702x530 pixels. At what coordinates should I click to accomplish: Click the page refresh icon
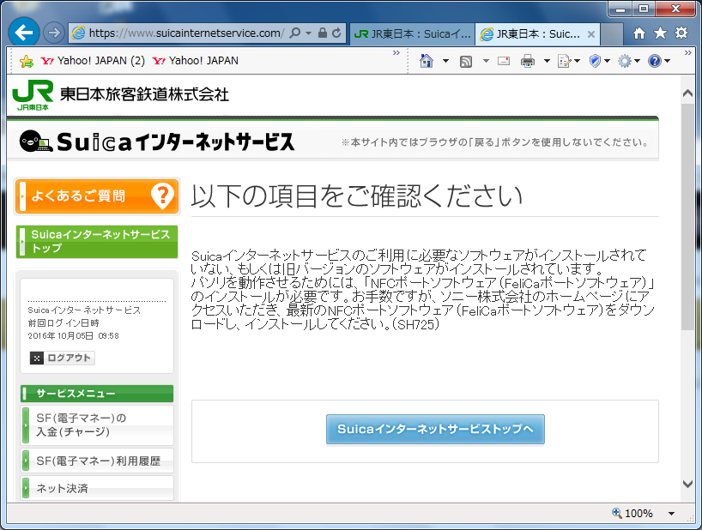click(x=336, y=33)
